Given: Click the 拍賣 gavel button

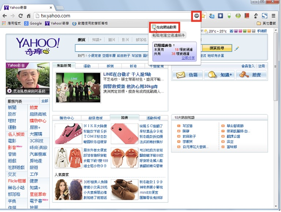Looking at the screenshot, I should pos(251,75).
